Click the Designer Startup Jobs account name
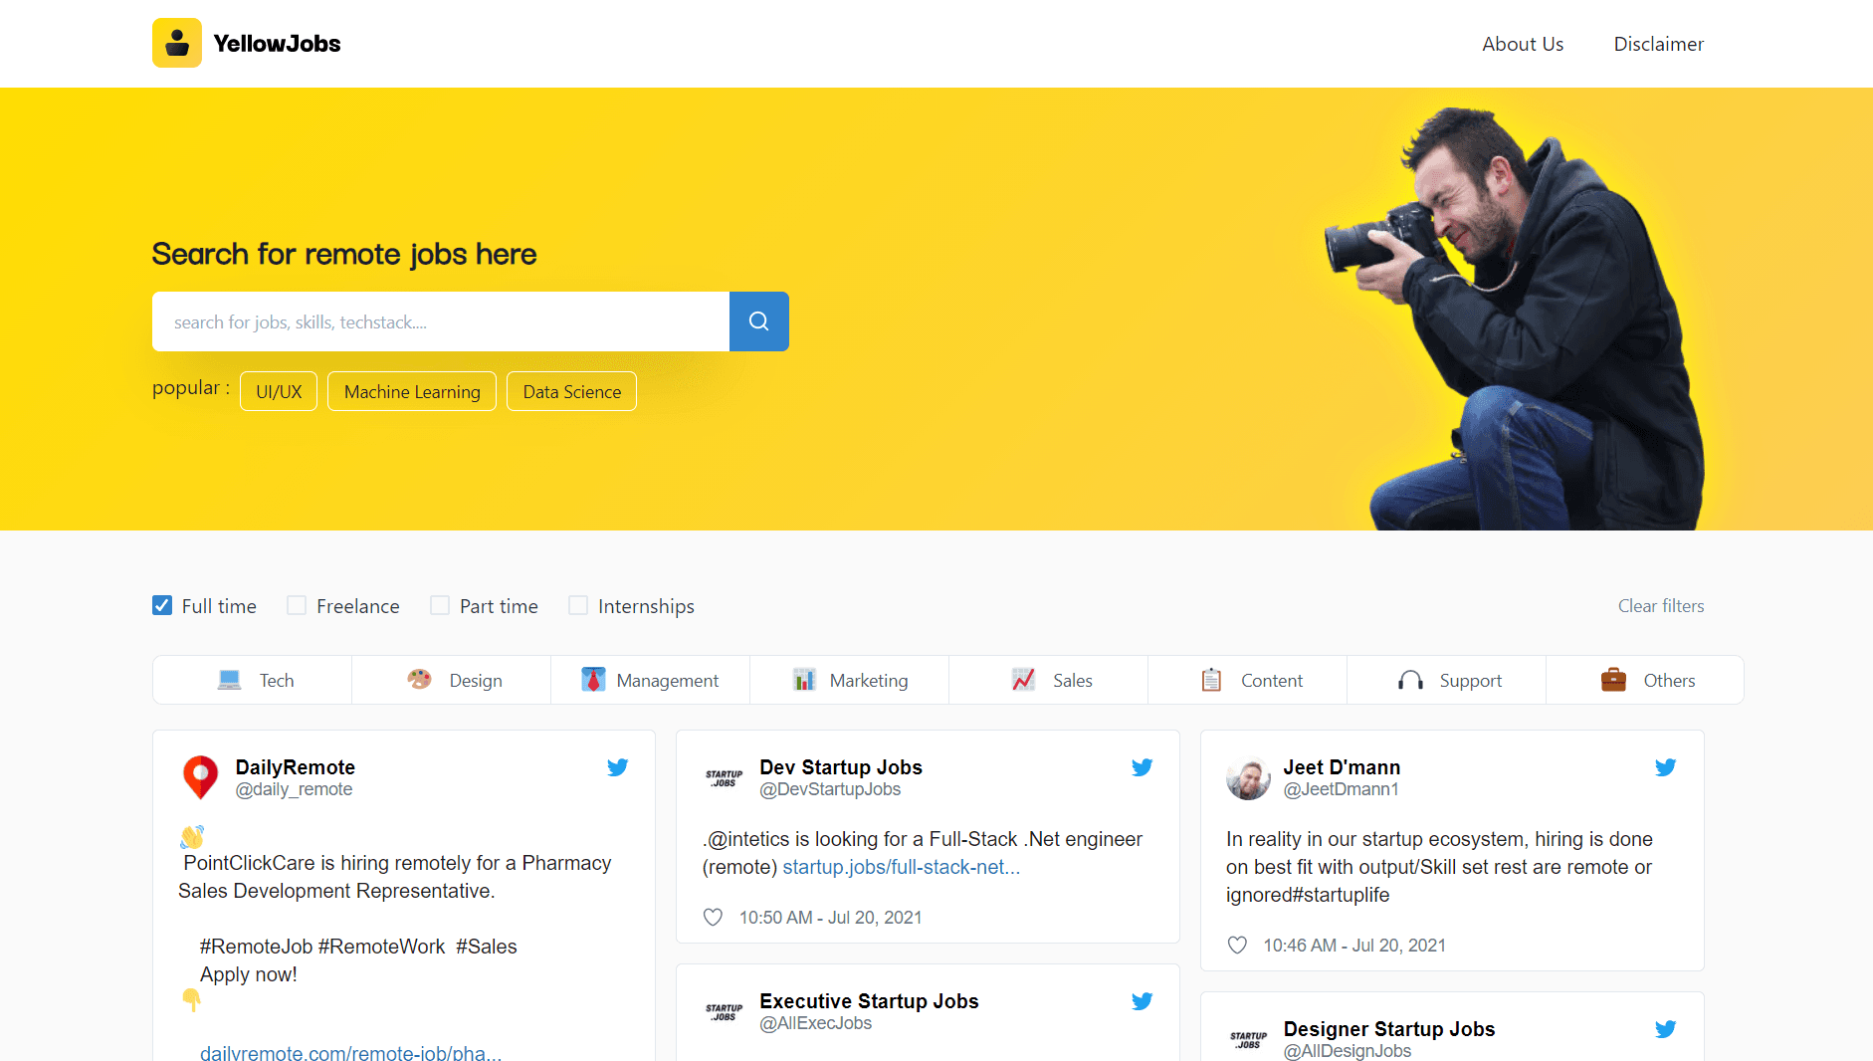 (1389, 1029)
